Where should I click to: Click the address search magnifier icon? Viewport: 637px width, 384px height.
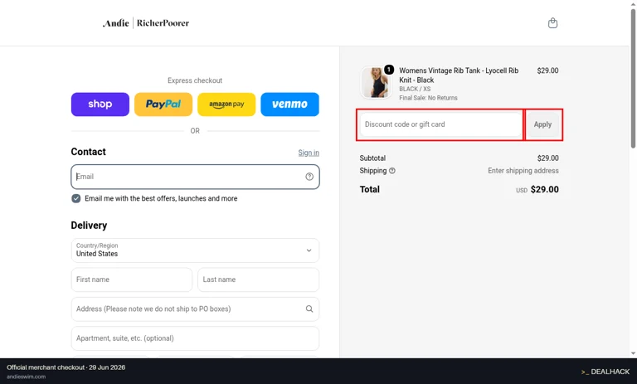point(309,309)
